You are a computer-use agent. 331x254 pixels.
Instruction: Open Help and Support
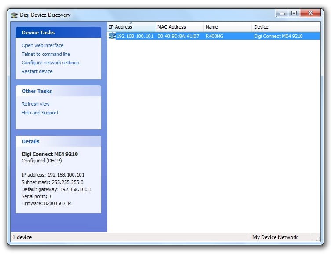pos(40,113)
